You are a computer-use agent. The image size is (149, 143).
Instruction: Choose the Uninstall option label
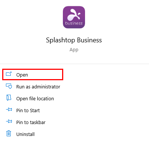coord(26,134)
